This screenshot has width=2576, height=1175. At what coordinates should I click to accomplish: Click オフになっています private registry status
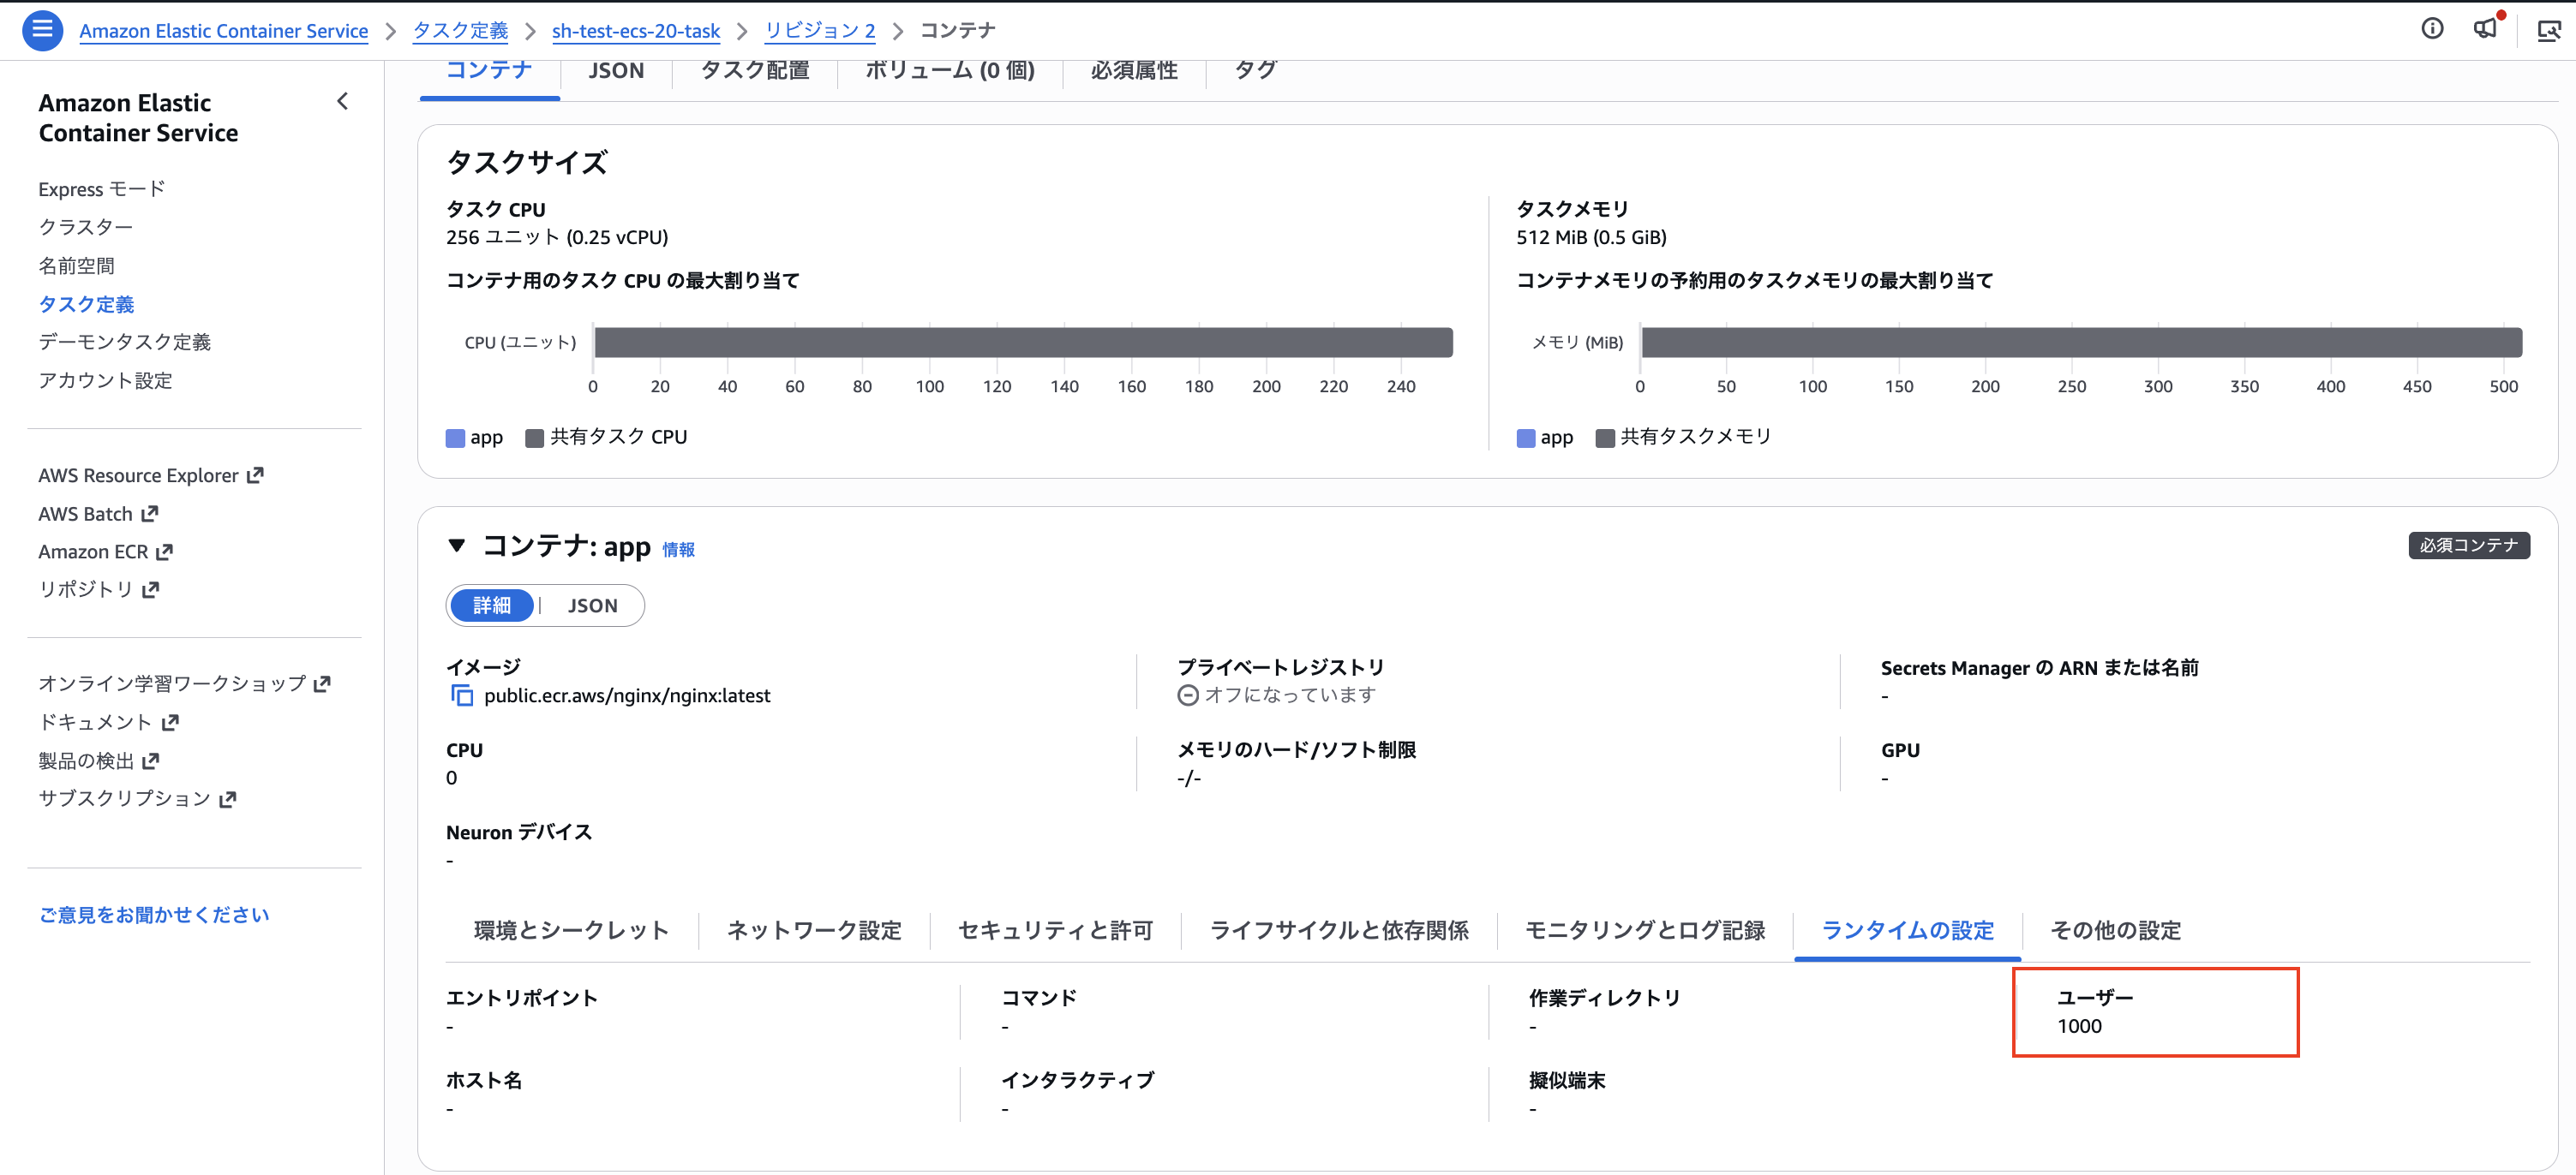[1277, 695]
